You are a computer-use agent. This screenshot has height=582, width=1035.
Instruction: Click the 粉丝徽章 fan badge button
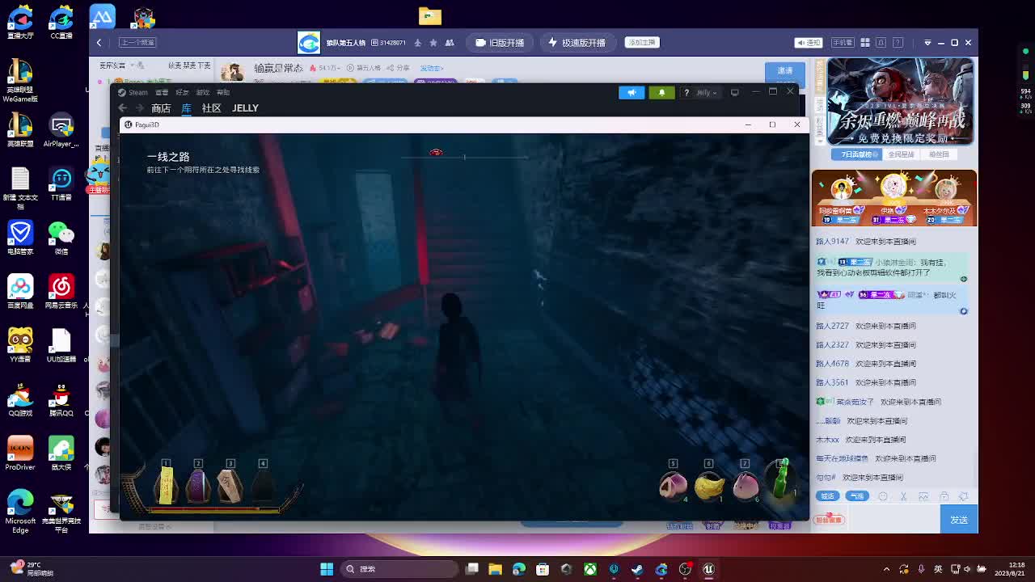click(829, 520)
